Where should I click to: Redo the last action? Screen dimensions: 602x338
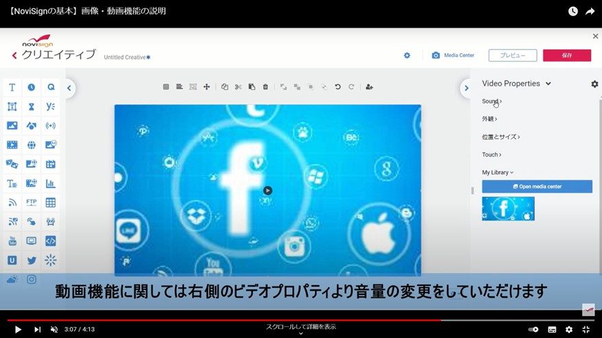tap(351, 87)
